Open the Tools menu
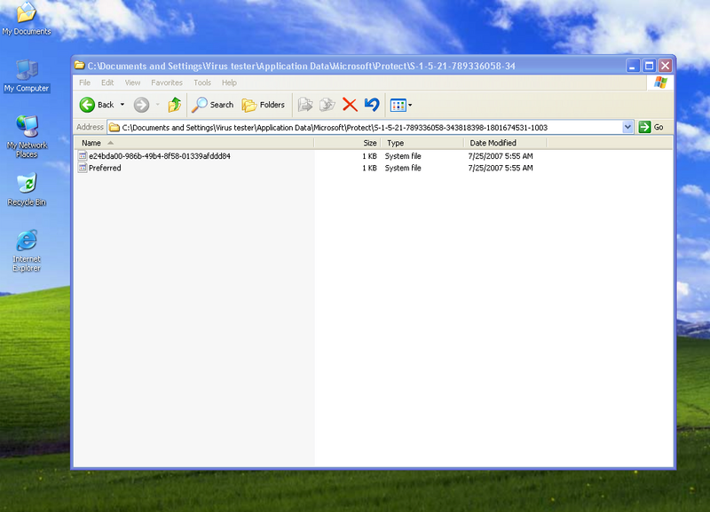 [202, 83]
